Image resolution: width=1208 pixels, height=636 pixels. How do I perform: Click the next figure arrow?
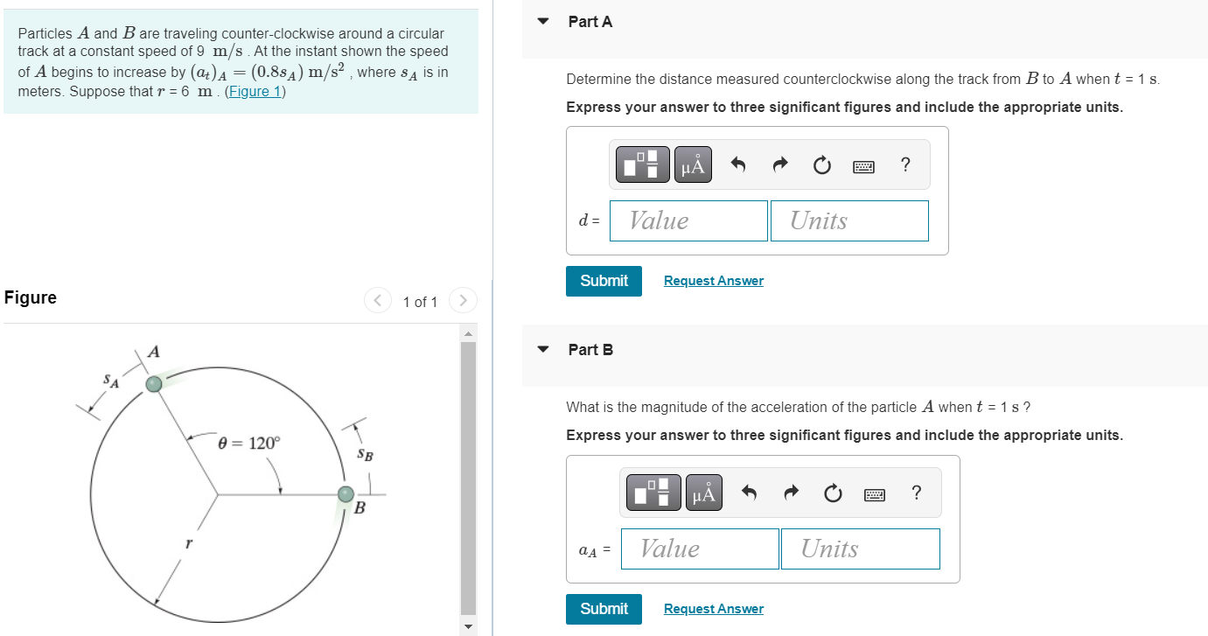[463, 300]
